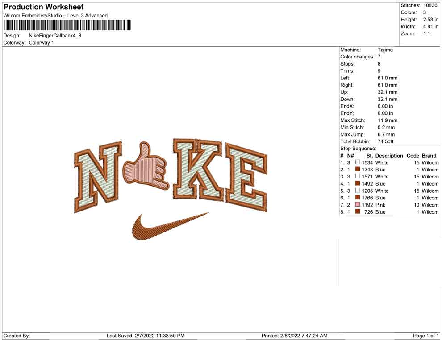Click the "White" description beside 1205
The width and height of the screenshot is (442, 340).
[382, 191]
